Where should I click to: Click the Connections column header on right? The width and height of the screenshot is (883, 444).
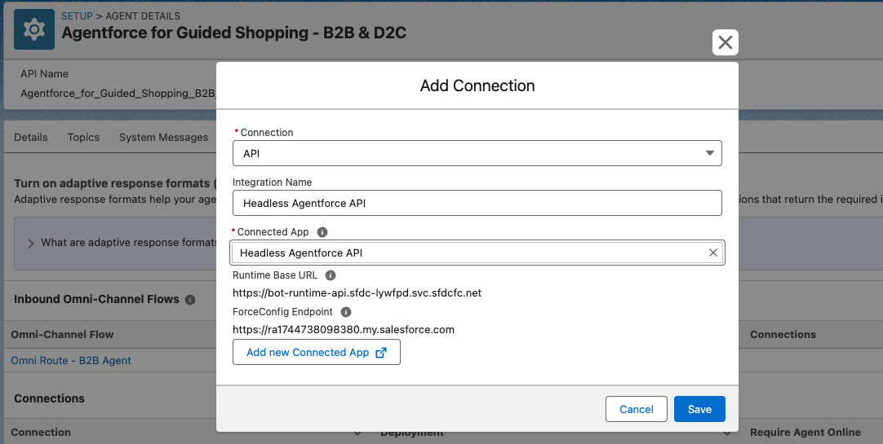pyautogui.click(x=783, y=334)
